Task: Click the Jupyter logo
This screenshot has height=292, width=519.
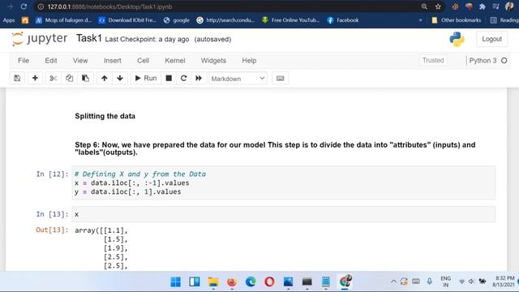Action: pyautogui.click(x=40, y=39)
